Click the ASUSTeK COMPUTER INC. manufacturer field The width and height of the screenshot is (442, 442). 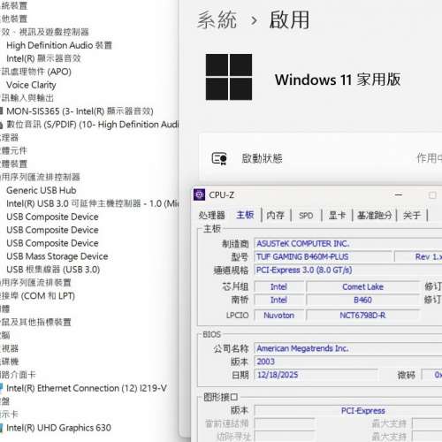pyautogui.click(x=348, y=244)
